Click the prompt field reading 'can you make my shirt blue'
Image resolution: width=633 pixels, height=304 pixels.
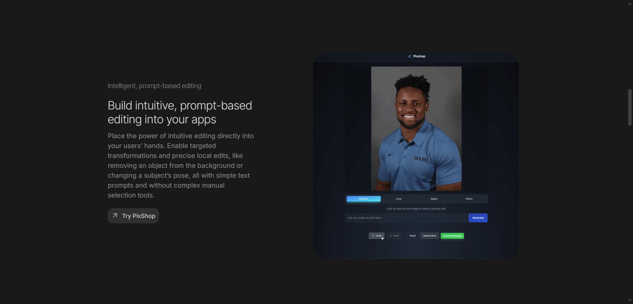click(406, 218)
